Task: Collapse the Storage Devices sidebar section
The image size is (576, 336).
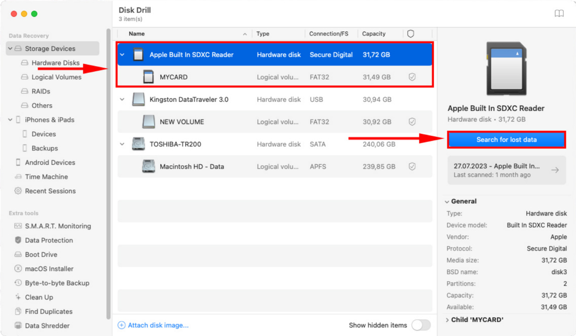Action: pos(10,48)
